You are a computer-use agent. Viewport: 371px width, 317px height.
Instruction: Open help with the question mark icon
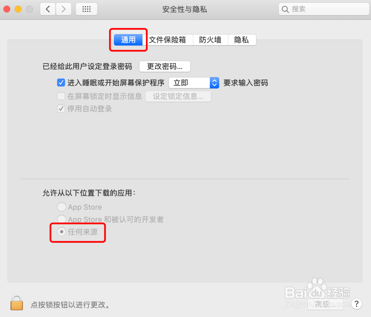click(x=357, y=304)
